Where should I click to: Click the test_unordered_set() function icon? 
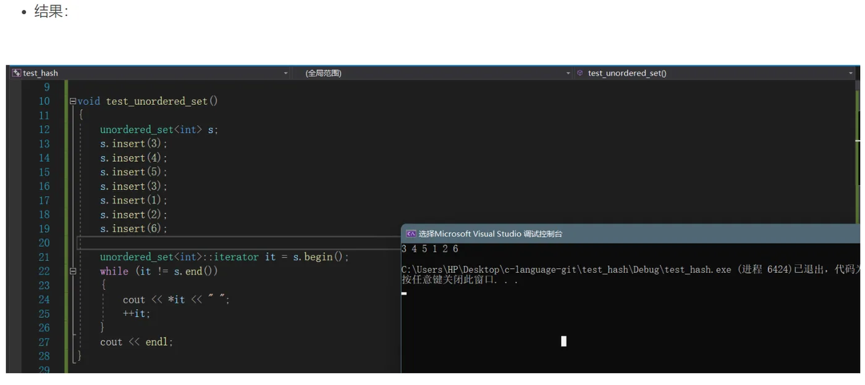pyautogui.click(x=580, y=73)
